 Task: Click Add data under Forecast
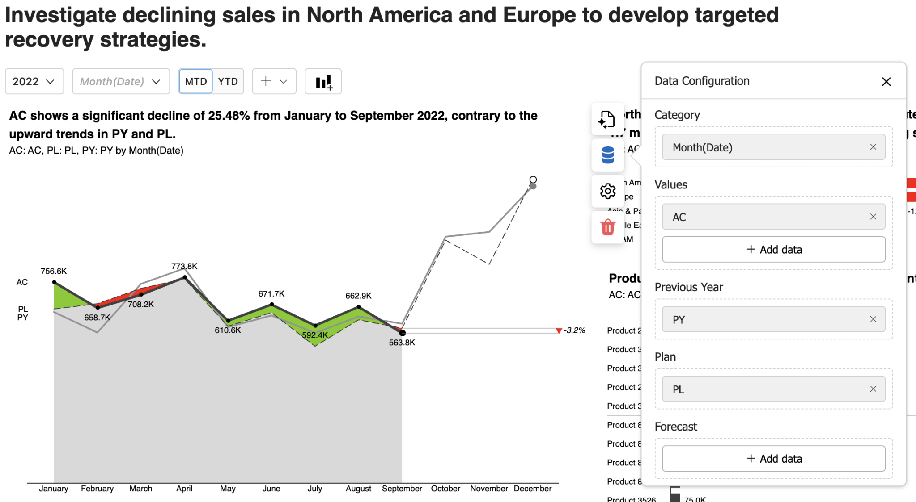coord(773,459)
